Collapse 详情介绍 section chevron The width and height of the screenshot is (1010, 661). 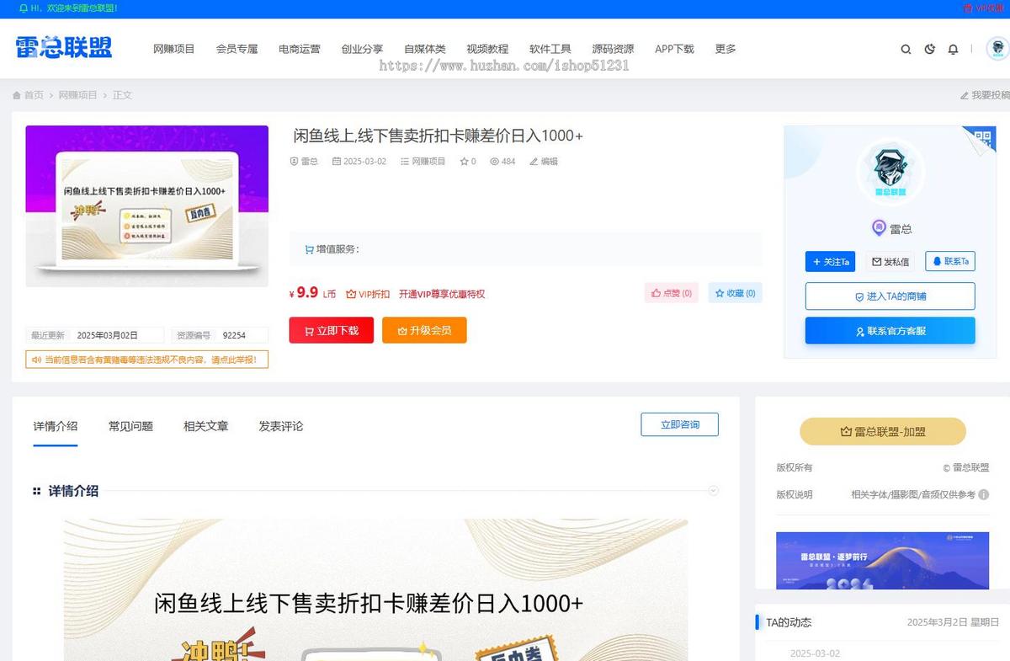[713, 490]
